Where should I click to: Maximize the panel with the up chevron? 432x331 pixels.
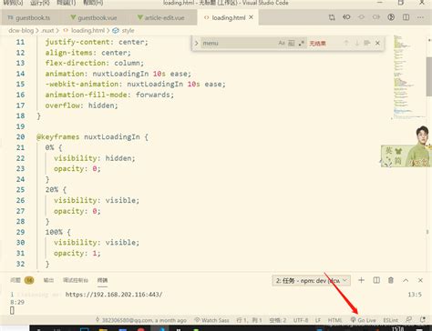406,280
